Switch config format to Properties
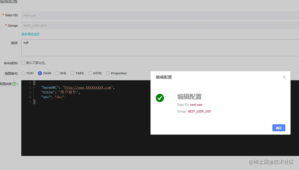Viewport: 299px width, 170px height. [x=108, y=73]
